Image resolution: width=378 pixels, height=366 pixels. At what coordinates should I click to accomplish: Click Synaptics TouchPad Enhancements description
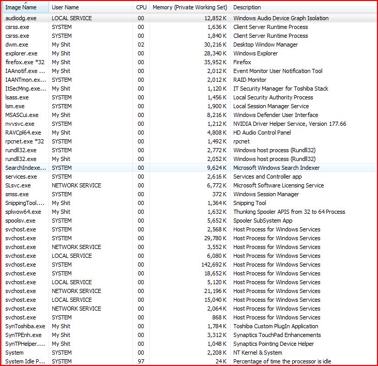tap(277, 335)
